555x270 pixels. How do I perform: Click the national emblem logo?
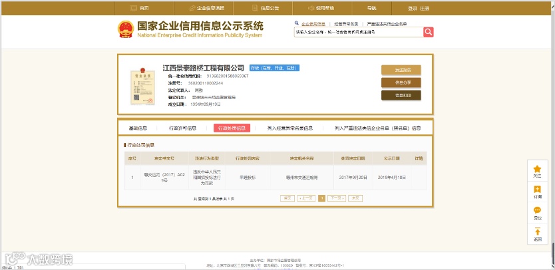click(126, 29)
